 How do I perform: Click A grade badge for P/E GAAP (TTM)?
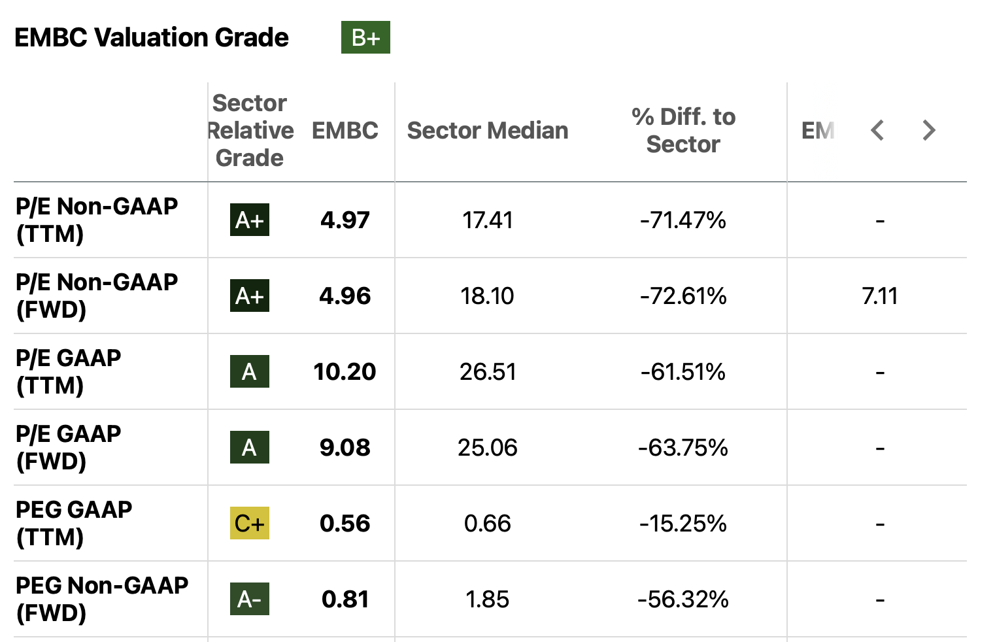pos(249,371)
